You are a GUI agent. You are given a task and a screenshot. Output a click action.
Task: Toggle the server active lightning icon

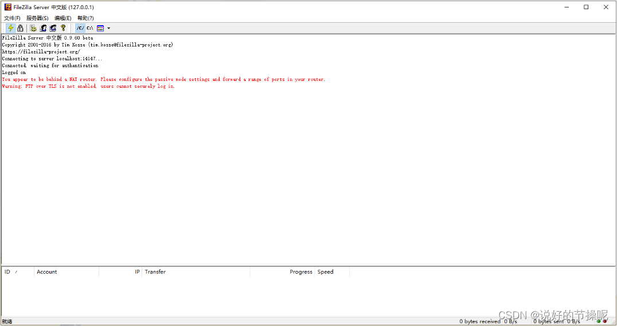coord(11,28)
